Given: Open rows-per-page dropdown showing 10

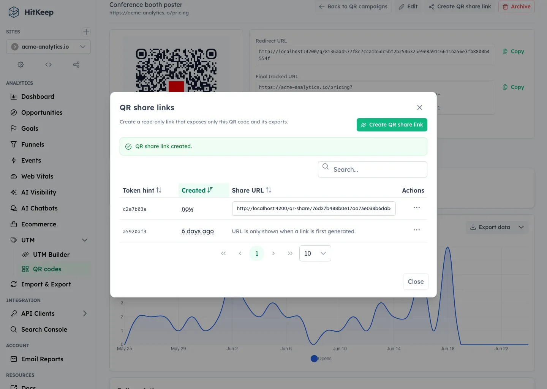Looking at the screenshot, I should point(315,253).
